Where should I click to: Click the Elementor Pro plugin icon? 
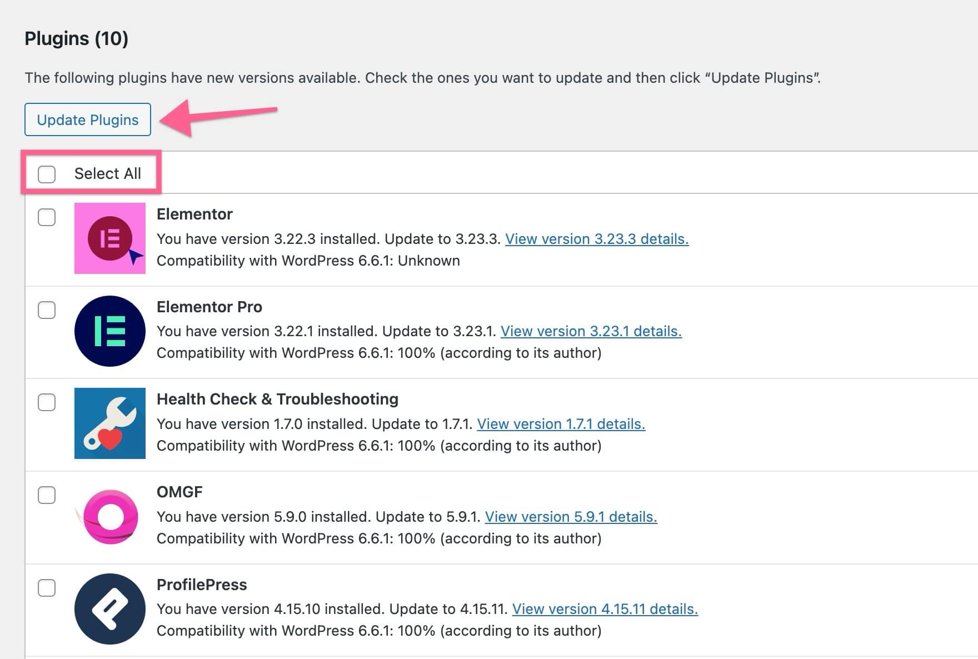click(109, 331)
